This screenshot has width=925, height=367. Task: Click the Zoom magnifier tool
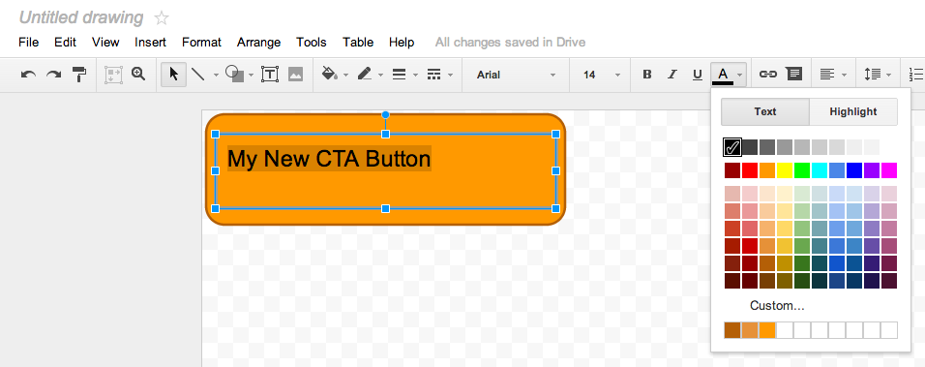(138, 74)
